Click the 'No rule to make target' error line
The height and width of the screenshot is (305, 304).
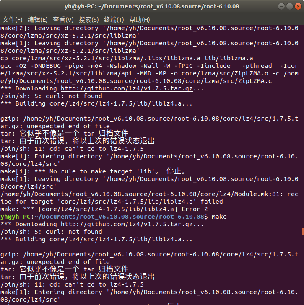93,171
